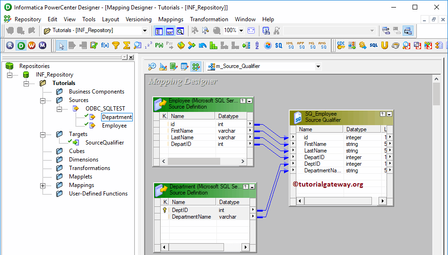Launch Workflow Manager with W icon

(x=32, y=45)
